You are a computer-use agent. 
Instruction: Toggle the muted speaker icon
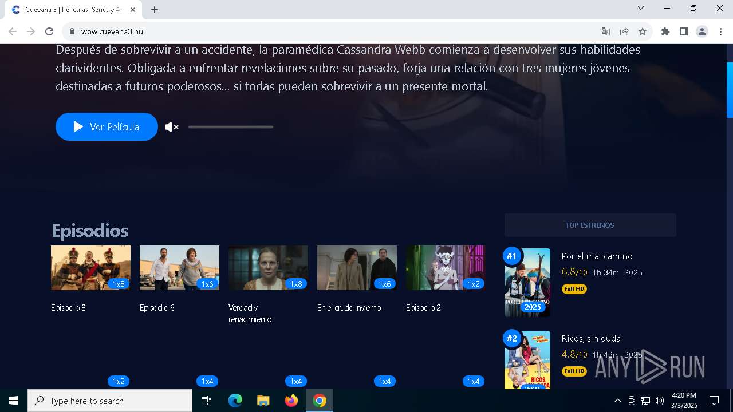(172, 127)
